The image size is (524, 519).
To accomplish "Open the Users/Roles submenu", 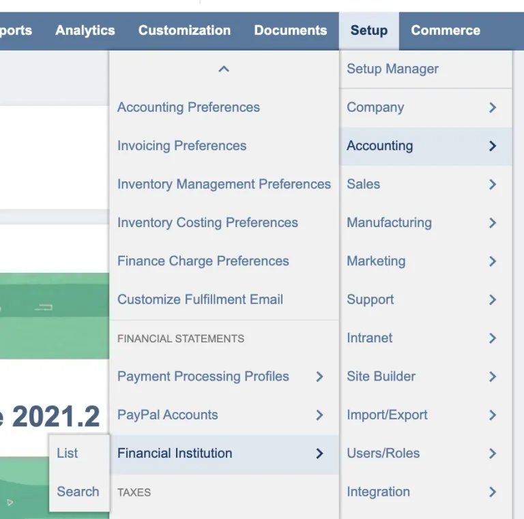I will (x=426, y=454).
